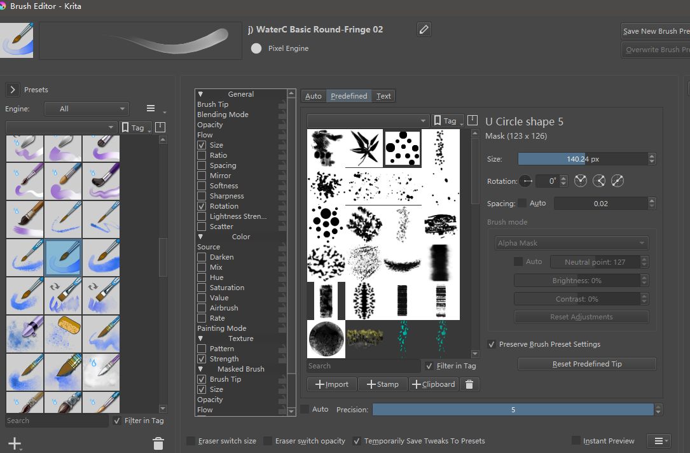Enable the Scatter option checkbox
Viewport: 690px width, 453px height.
pyautogui.click(x=202, y=226)
